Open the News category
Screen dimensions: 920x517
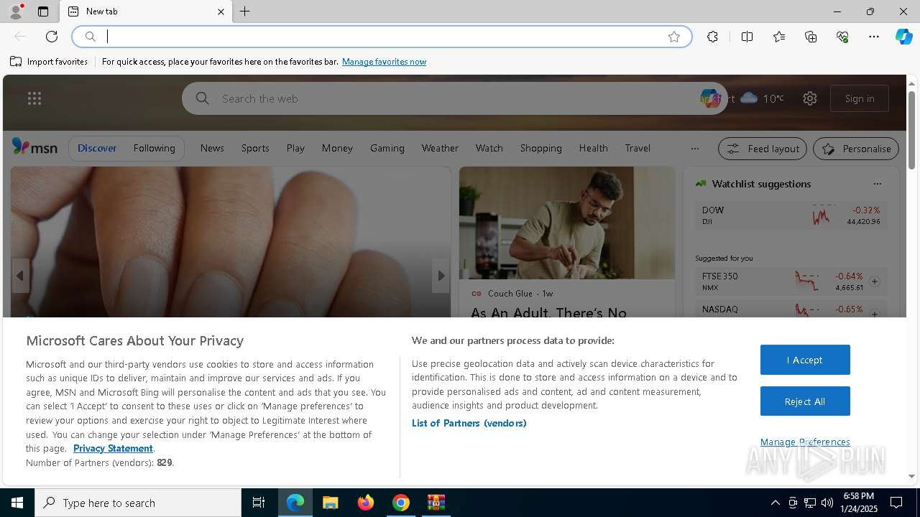coord(212,148)
